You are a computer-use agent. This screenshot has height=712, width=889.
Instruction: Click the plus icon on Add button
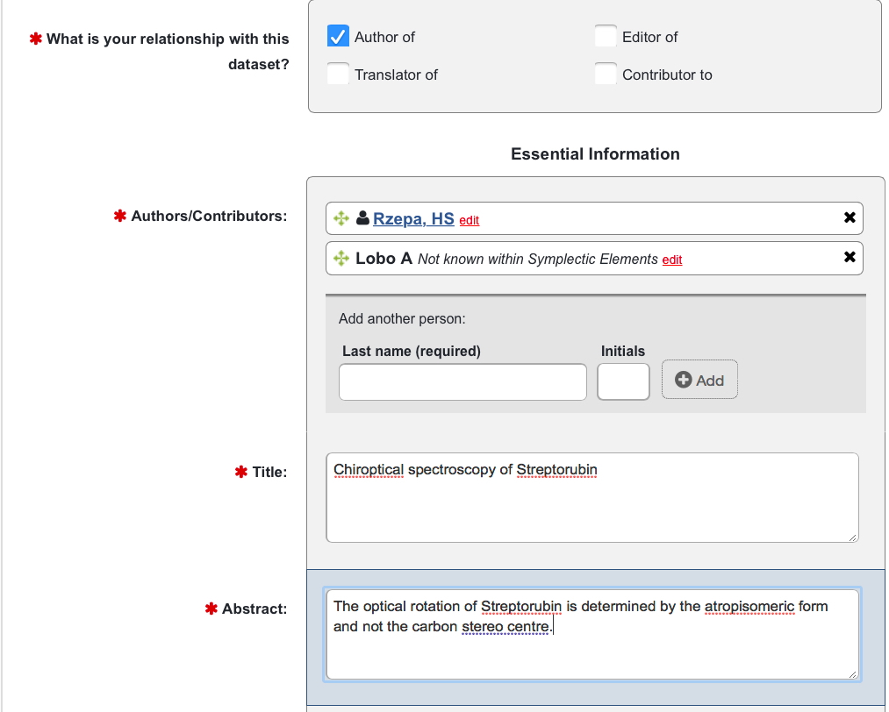click(x=684, y=380)
